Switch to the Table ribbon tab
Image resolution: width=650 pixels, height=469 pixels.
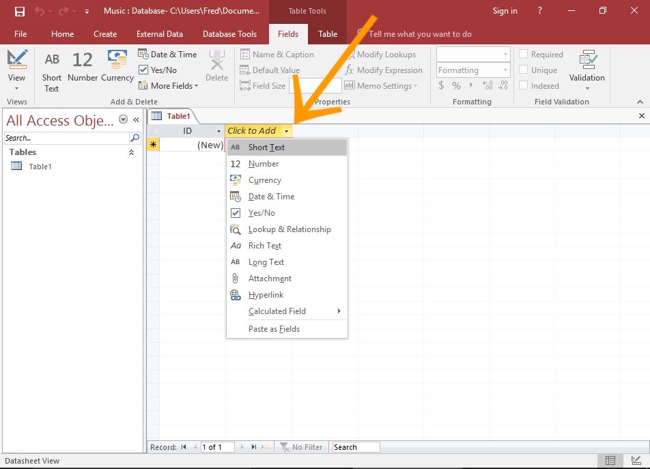pos(327,33)
